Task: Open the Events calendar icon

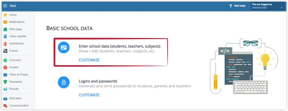Action: coord(5,51)
